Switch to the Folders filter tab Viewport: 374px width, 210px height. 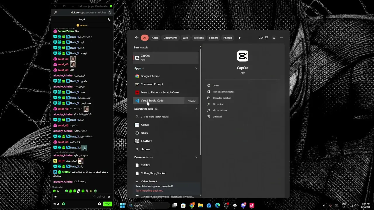[214, 38]
